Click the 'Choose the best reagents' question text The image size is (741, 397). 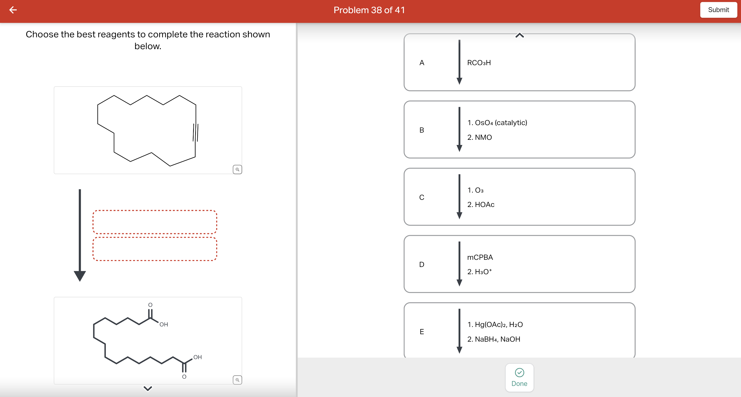point(148,40)
